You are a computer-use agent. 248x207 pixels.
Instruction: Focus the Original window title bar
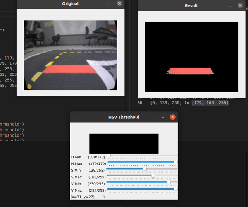click(x=70, y=3)
